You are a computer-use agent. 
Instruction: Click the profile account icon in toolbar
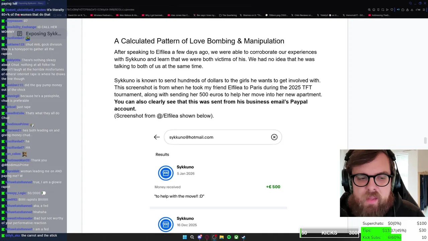tap(407, 10)
